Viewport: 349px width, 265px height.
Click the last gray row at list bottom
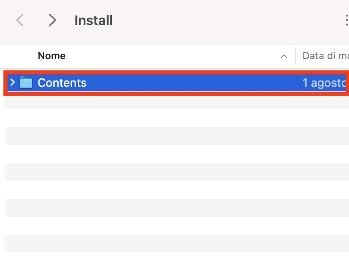(x=177, y=244)
